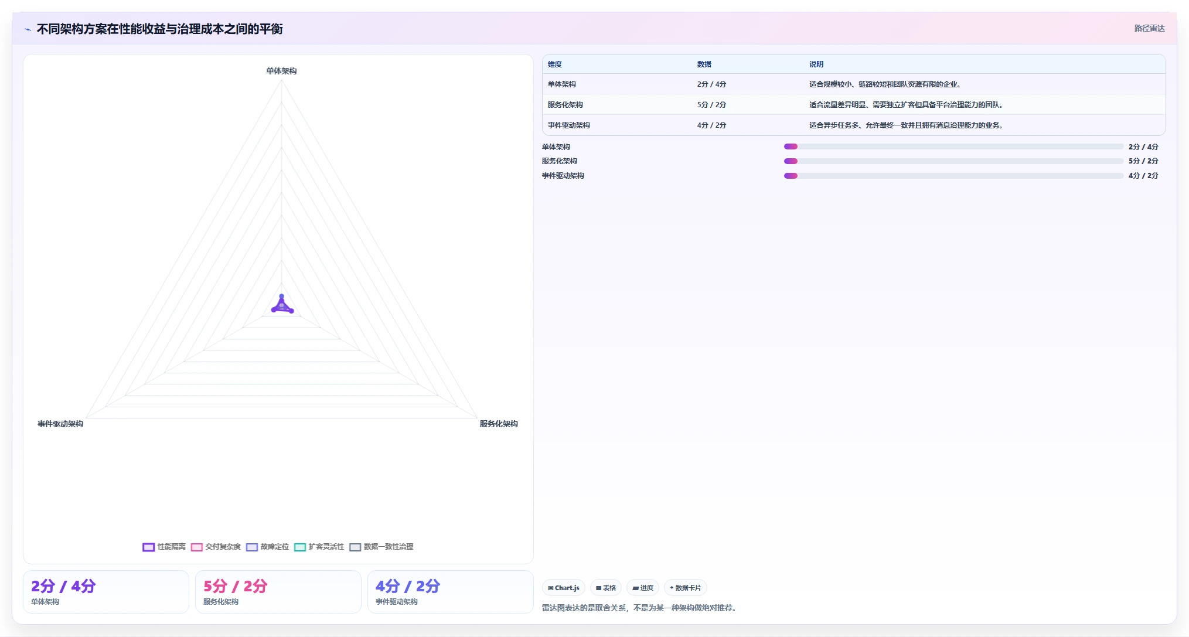Open the 4分 / 2分 事件驱动架构 data card
This screenshot has width=1189, height=637.
[451, 592]
